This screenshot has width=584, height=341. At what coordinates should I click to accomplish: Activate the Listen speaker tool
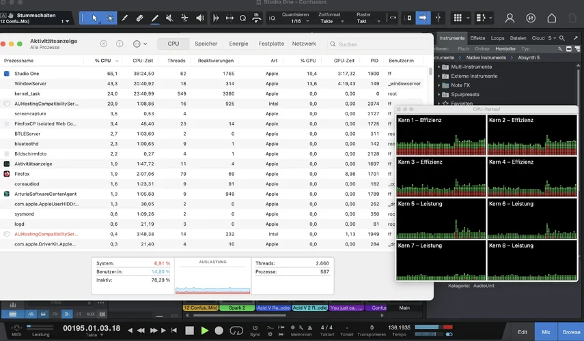click(x=200, y=18)
